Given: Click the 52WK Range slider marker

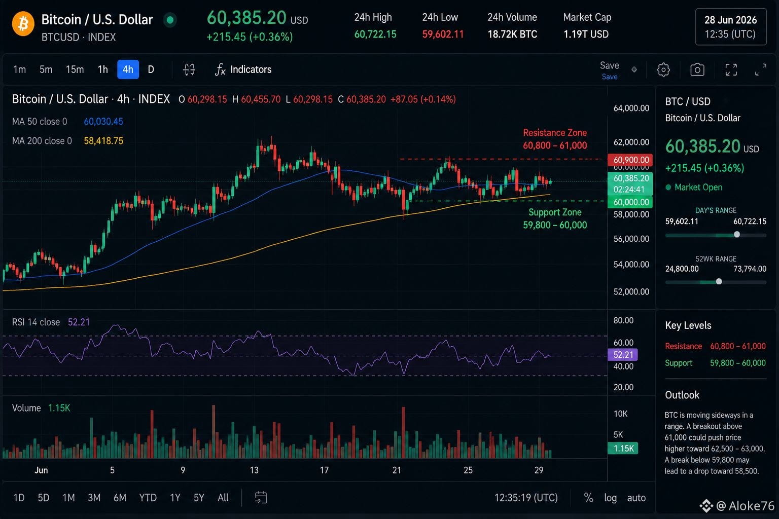Looking at the screenshot, I should point(719,281).
